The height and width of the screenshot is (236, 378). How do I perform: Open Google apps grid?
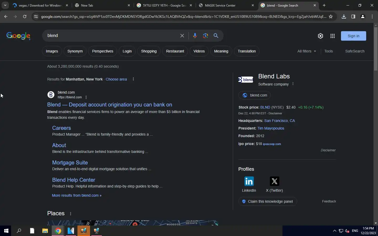(x=333, y=36)
